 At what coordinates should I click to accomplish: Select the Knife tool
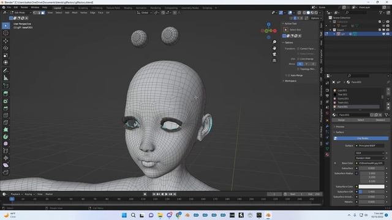(x=6, y=122)
